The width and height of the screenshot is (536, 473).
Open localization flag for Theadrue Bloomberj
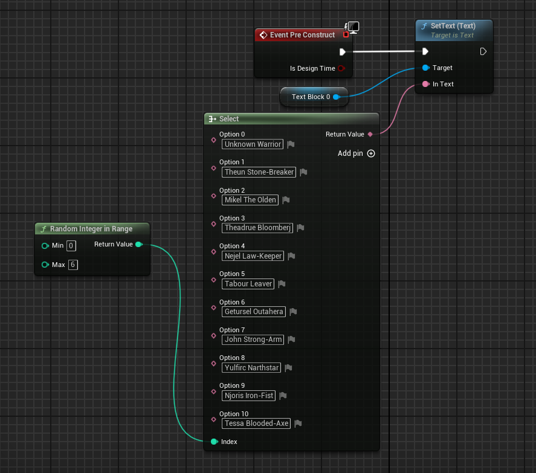[x=300, y=228]
